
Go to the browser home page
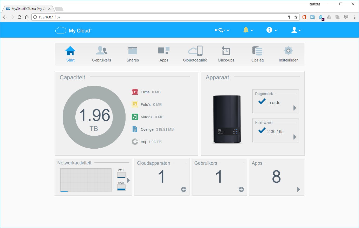point(27,17)
